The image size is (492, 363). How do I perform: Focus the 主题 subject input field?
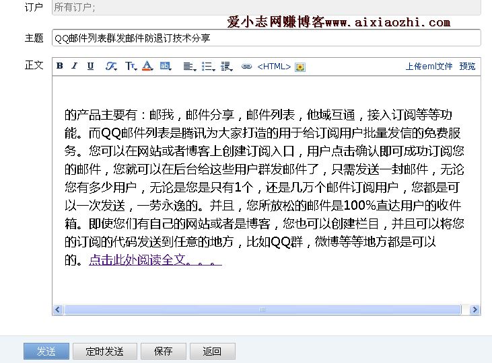pyautogui.click(x=266, y=38)
